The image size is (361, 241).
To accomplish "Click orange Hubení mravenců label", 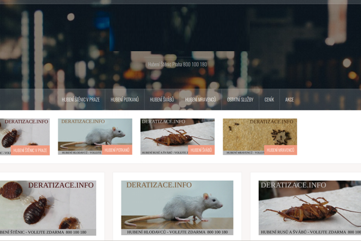I will click(280, 150).
